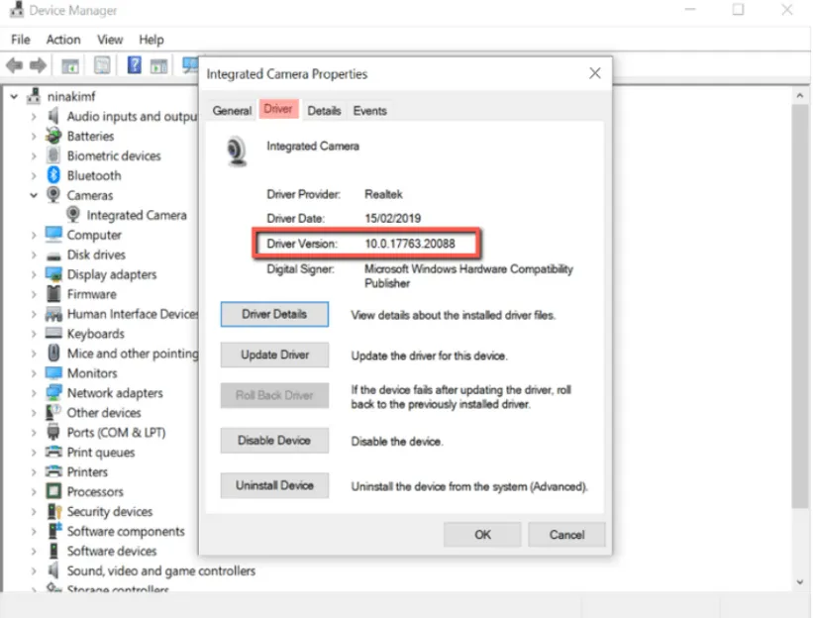Open the Events tab
The image size is (814, 618).
point(369,111)
